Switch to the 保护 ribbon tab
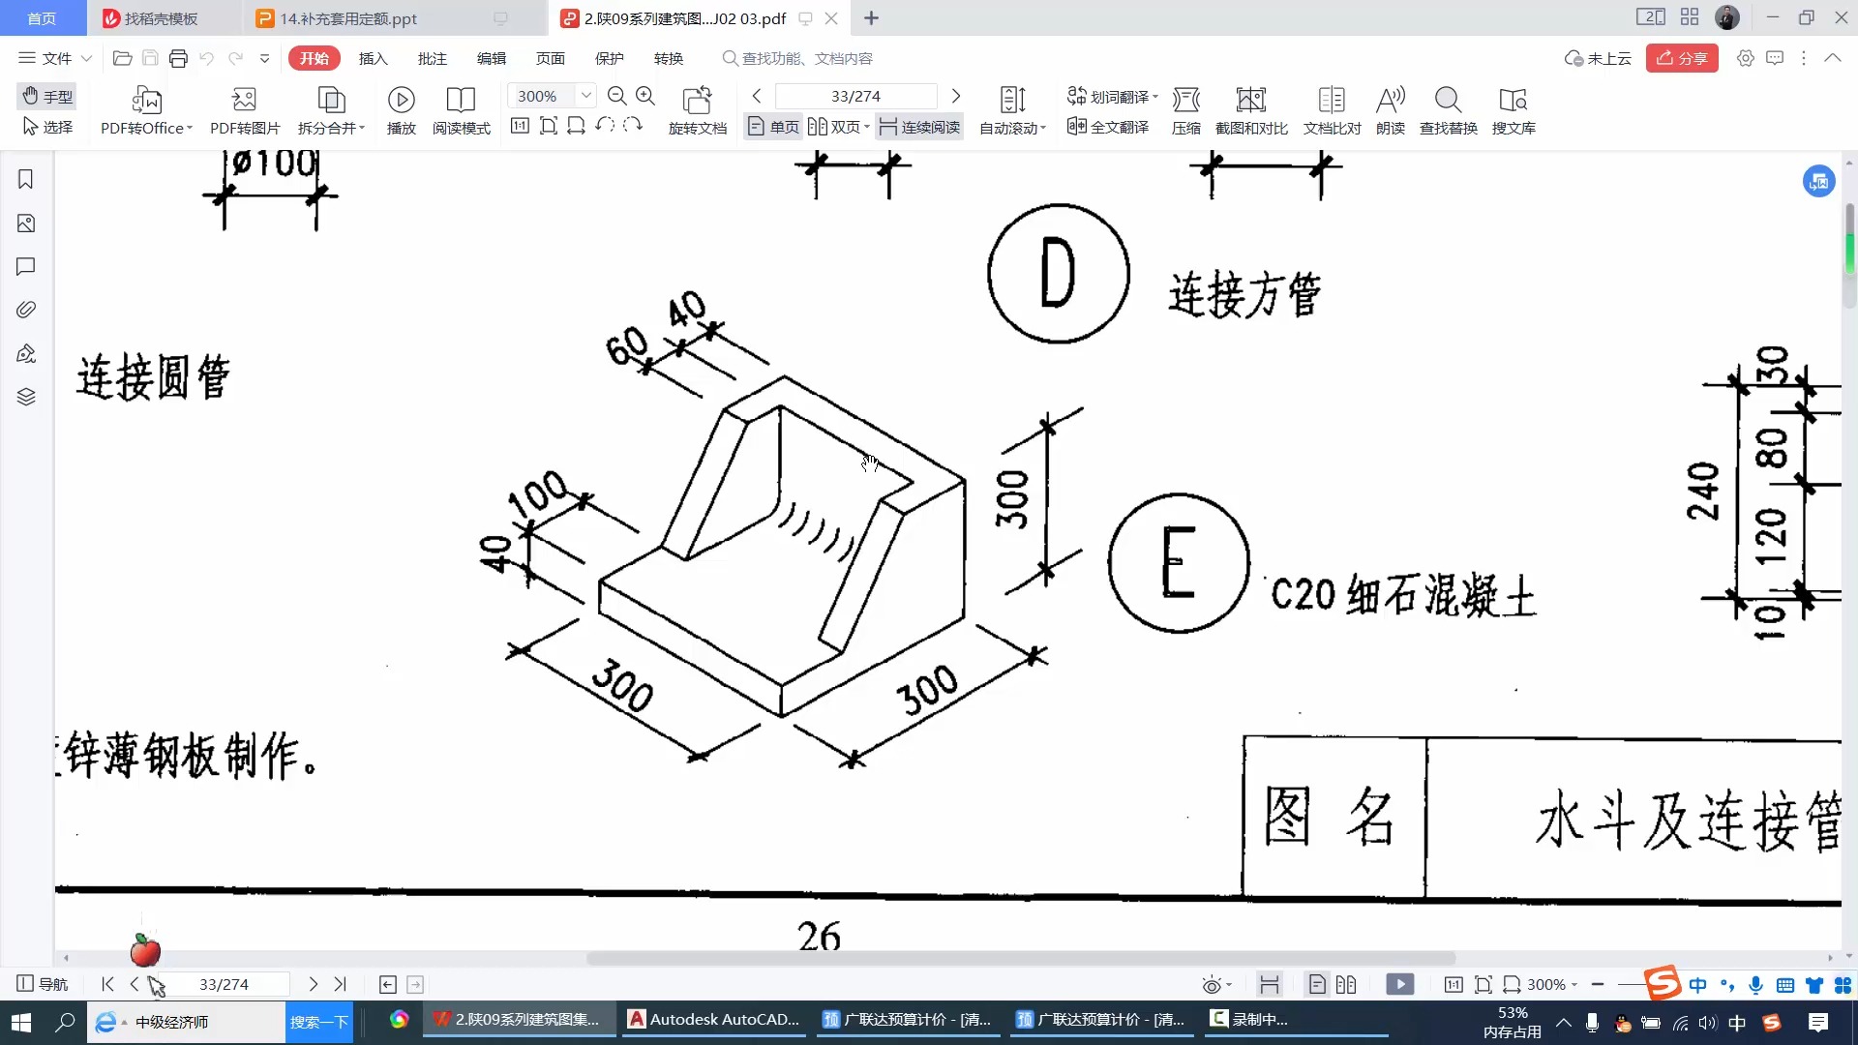Viewport: 1858px width, 1045px height. pyautogui.click(x=609, y=58)
